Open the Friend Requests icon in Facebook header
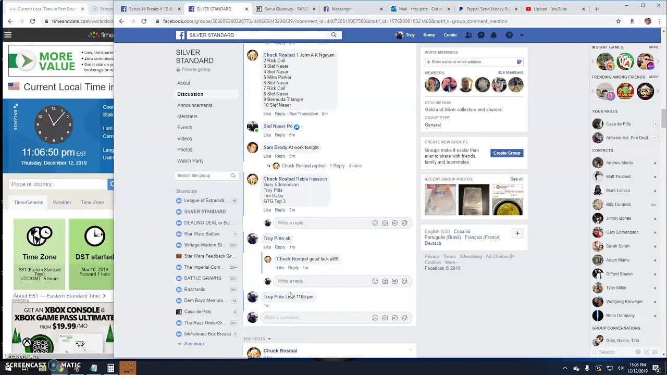The width and height of the screenshot is (667, 375). pos(468,35)
